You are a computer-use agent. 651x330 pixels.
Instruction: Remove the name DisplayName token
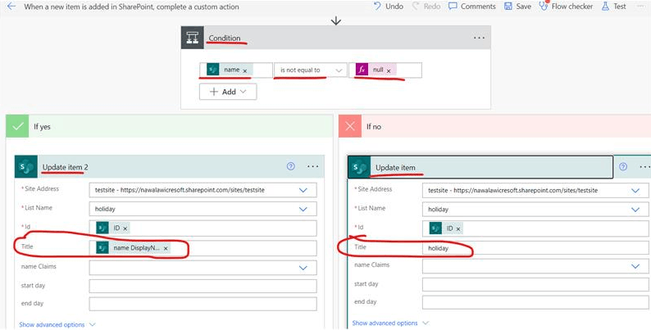[x=166, y=248]
